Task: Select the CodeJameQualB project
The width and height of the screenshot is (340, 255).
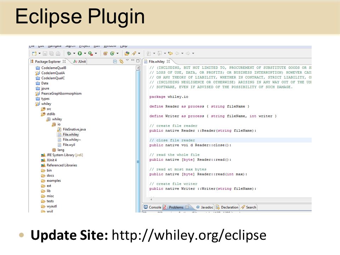Action: tap(51, 68)
